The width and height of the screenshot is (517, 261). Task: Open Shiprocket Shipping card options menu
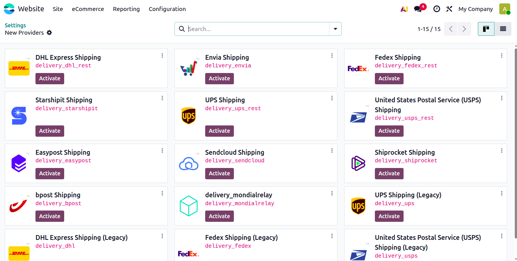(502, 151)
